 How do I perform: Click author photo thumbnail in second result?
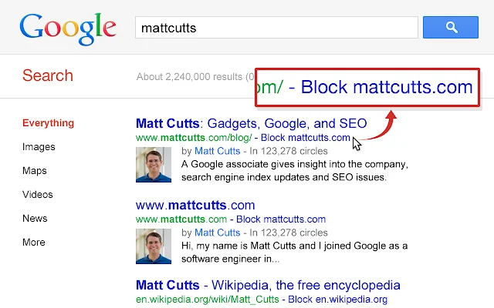(x=154, y=246)
